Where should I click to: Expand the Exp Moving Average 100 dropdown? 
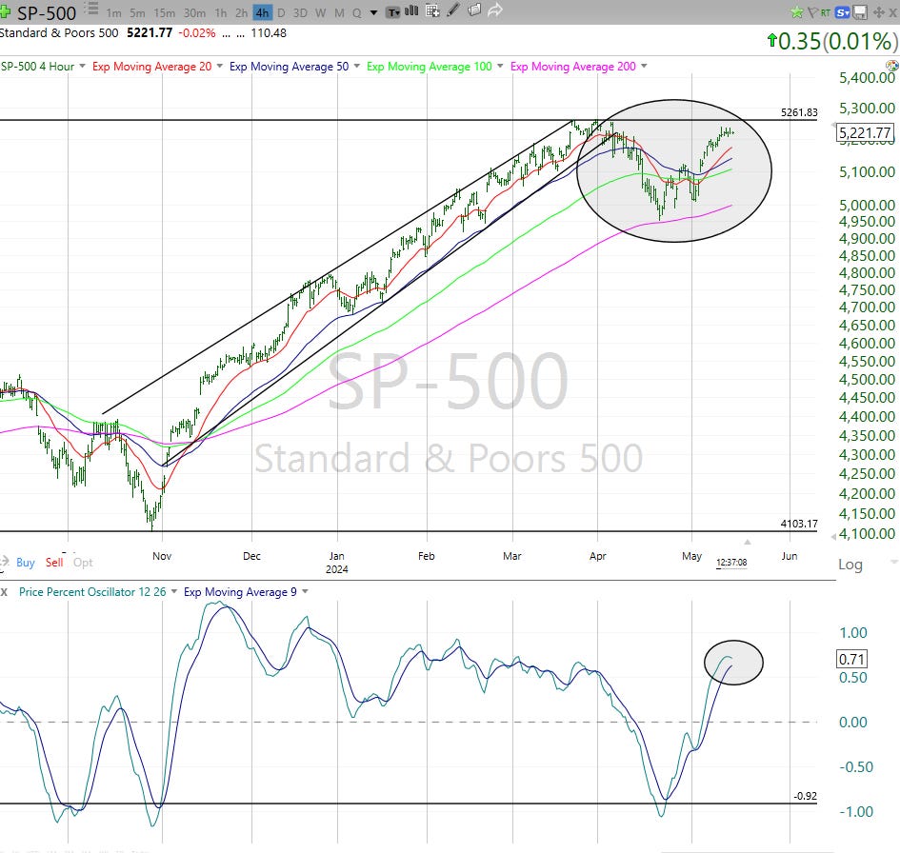point(499,67)
